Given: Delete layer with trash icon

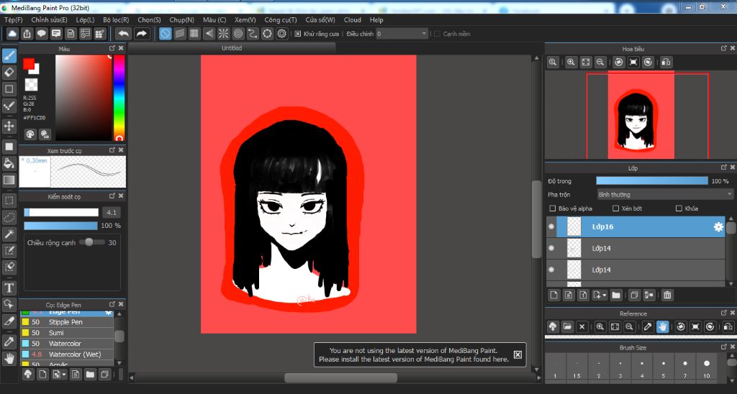Looking at the screenshot, I should tap(667, 295).
